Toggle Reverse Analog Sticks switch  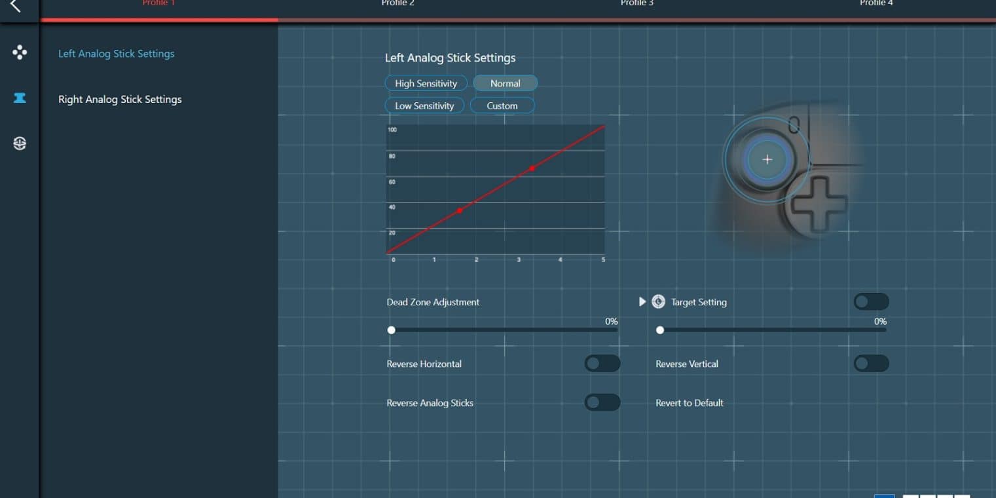(x=602, y=402)
